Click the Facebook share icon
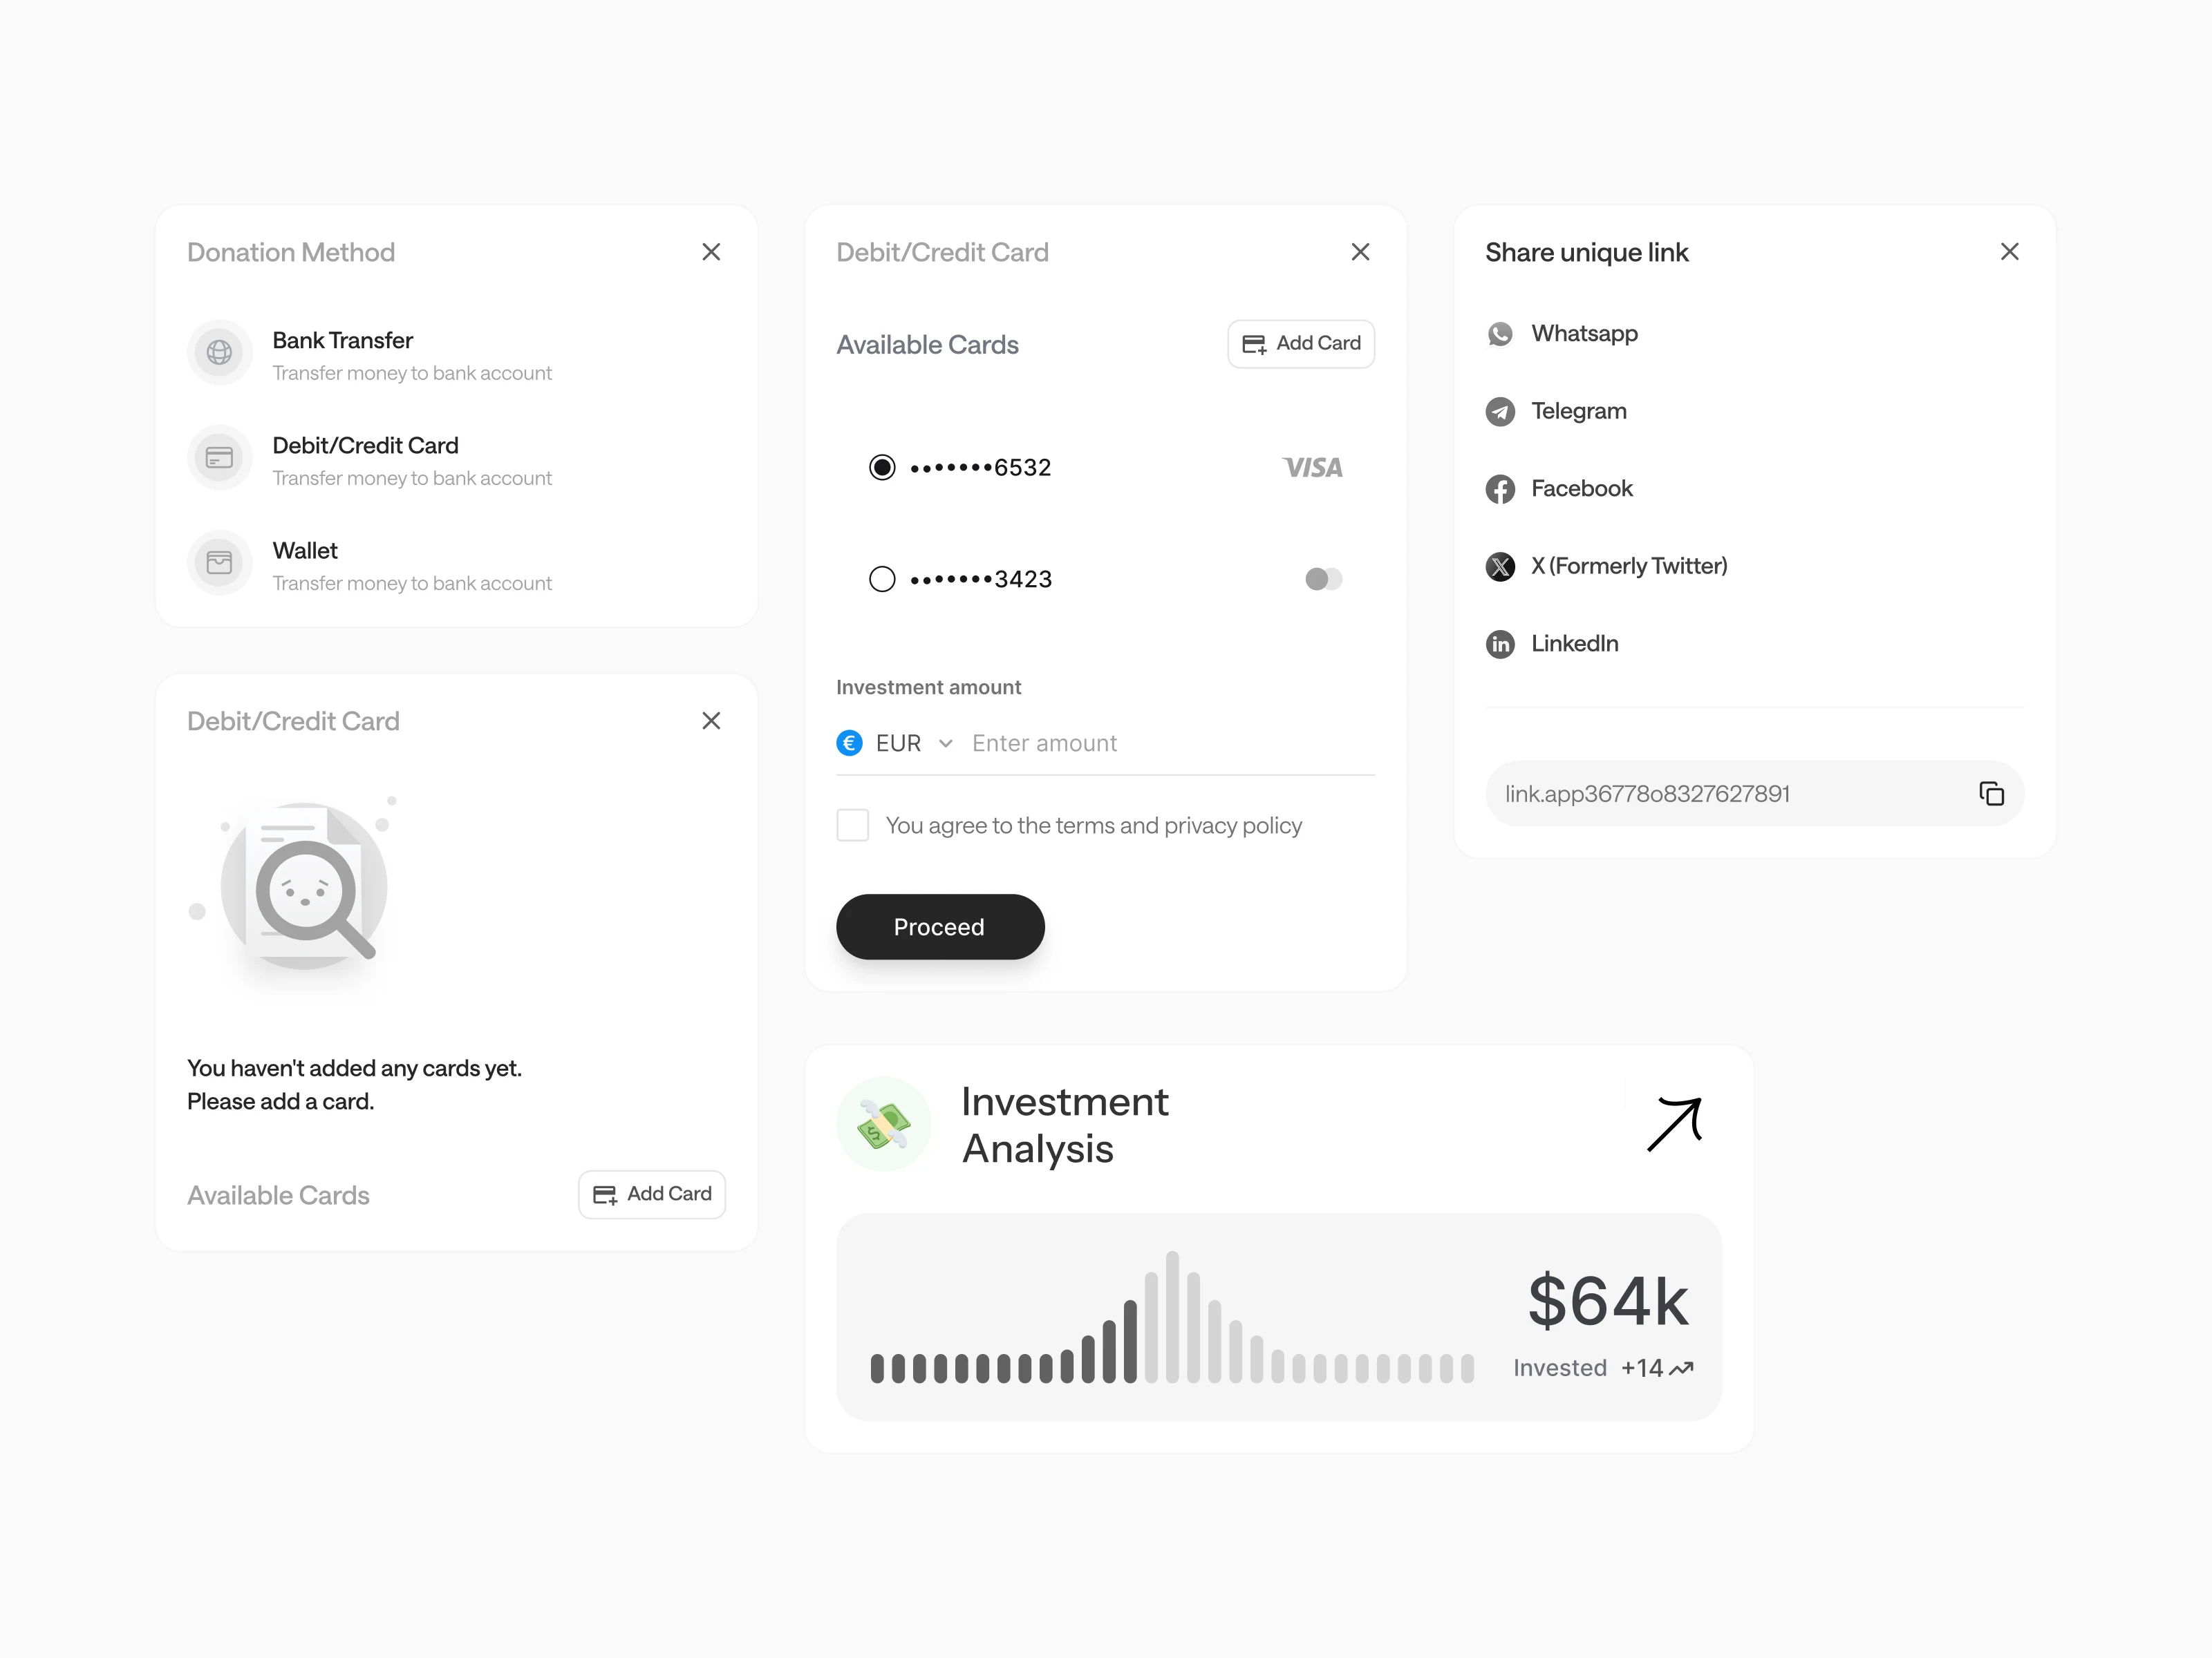2212x1658 pixels. pyautogui.click(x=1499, y=488)
